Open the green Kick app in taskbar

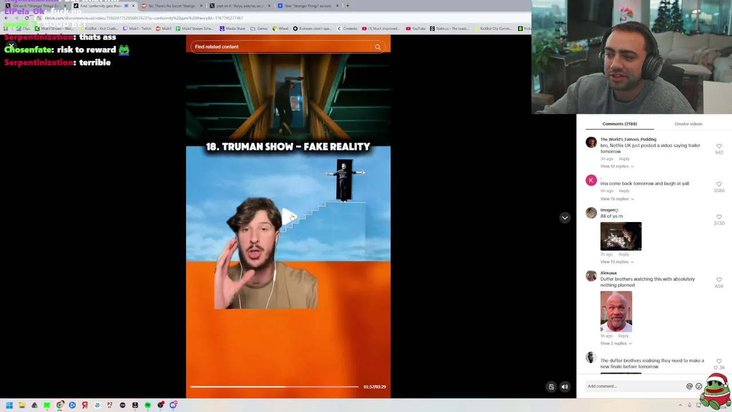47,405
